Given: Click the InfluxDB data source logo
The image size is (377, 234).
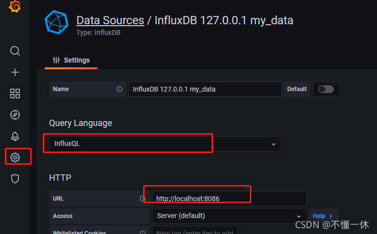Looking at the screenshot, I should [x=56, y=22].
